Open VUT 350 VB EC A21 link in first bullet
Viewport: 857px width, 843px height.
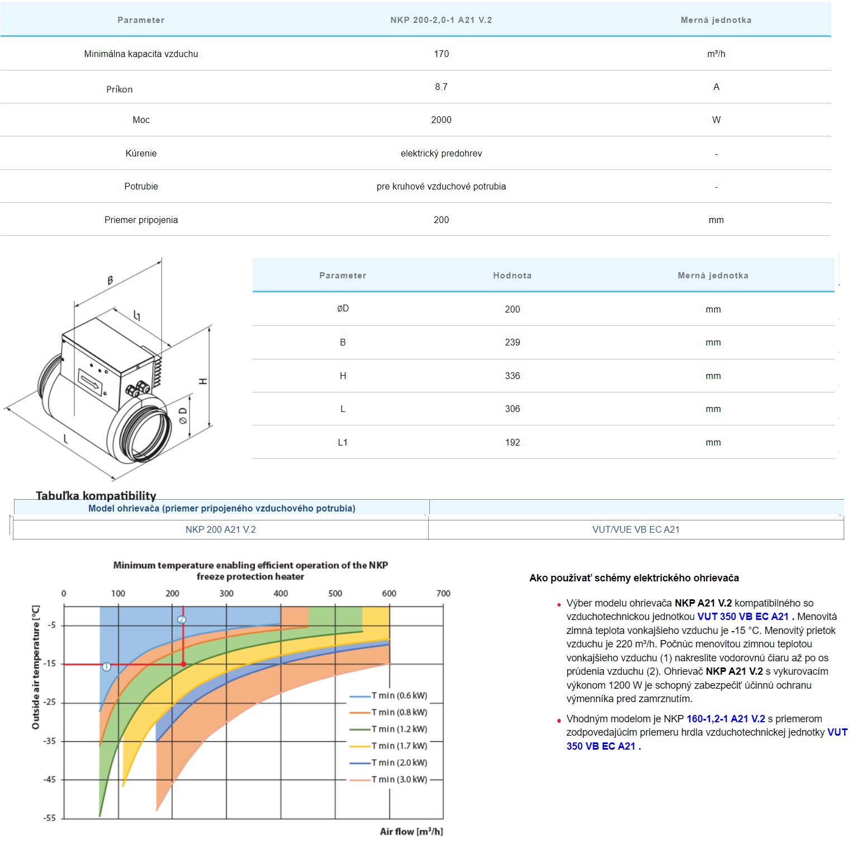[743, 617]
